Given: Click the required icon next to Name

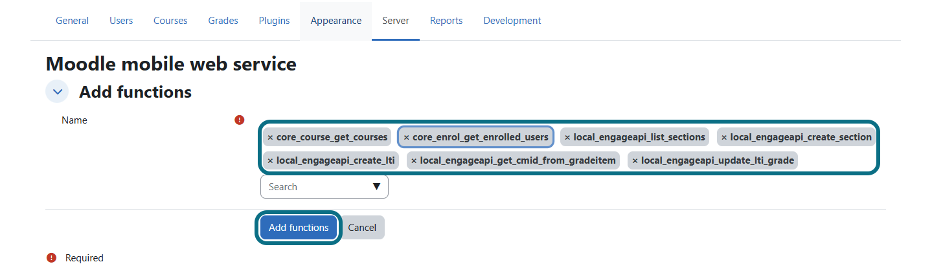Looking at the screenshot, I should [240, 120].
